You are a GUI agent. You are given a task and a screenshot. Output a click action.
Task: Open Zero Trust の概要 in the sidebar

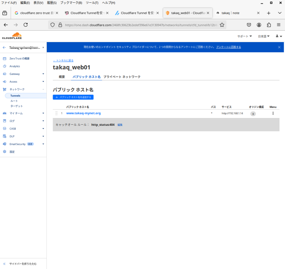point(19,59)
